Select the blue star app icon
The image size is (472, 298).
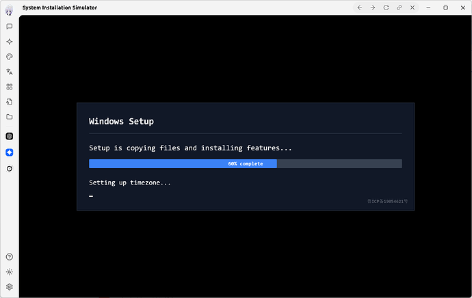coord(10,152)
